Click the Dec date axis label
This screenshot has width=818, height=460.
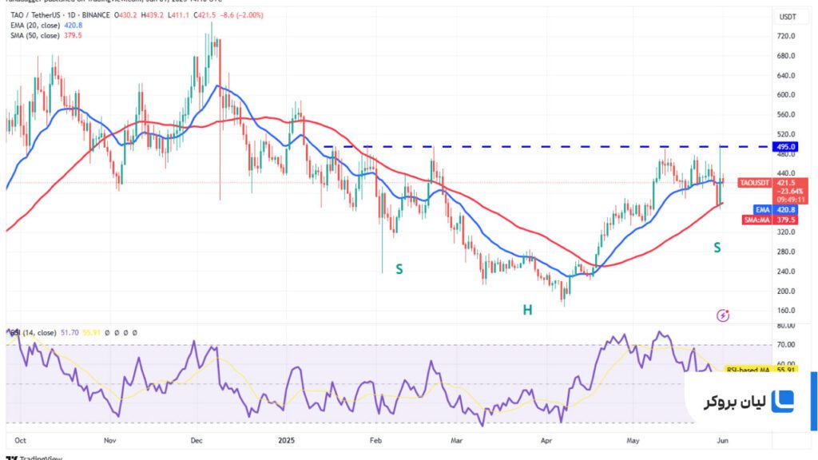pos(197,440)
